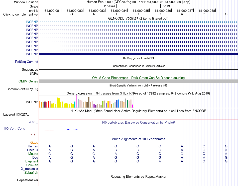
Task: Click the "X_tropicalis" alignment row label
Action: point(30,169)
